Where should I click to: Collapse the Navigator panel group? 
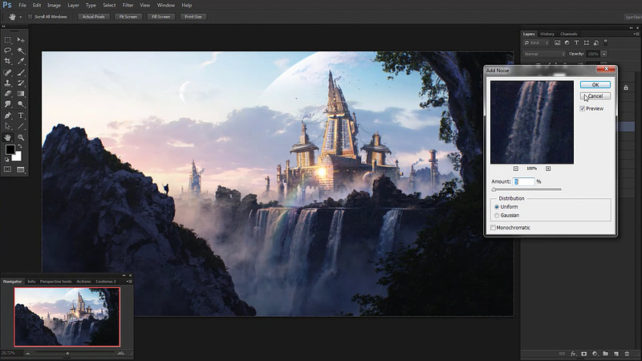[x=124, y=275]
